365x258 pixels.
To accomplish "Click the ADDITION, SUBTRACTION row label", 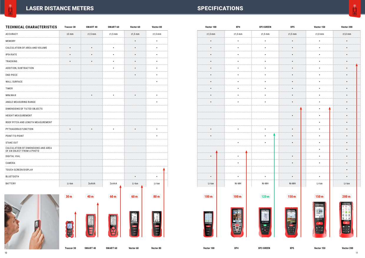I will 20,68.
